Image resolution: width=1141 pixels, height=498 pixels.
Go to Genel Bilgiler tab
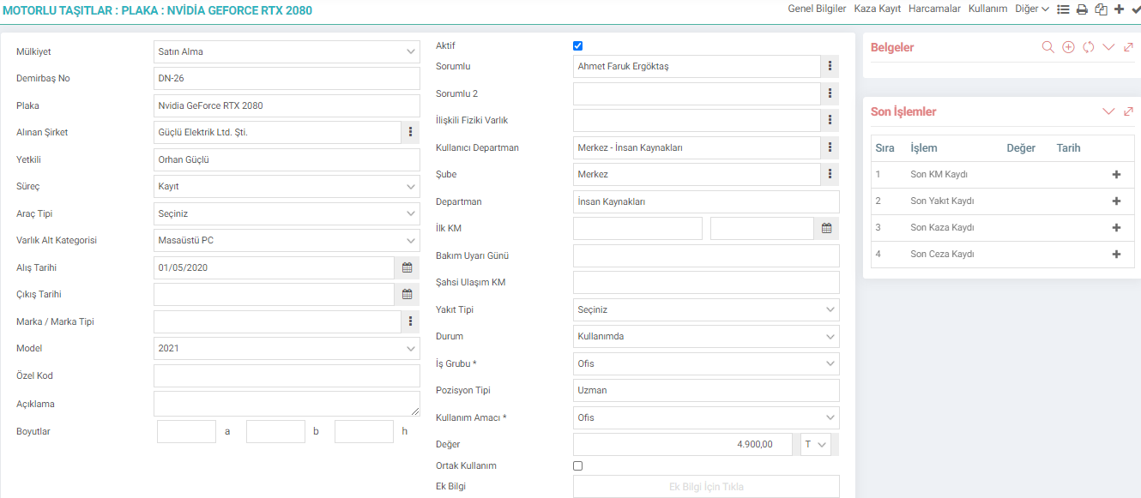(817, 9)
